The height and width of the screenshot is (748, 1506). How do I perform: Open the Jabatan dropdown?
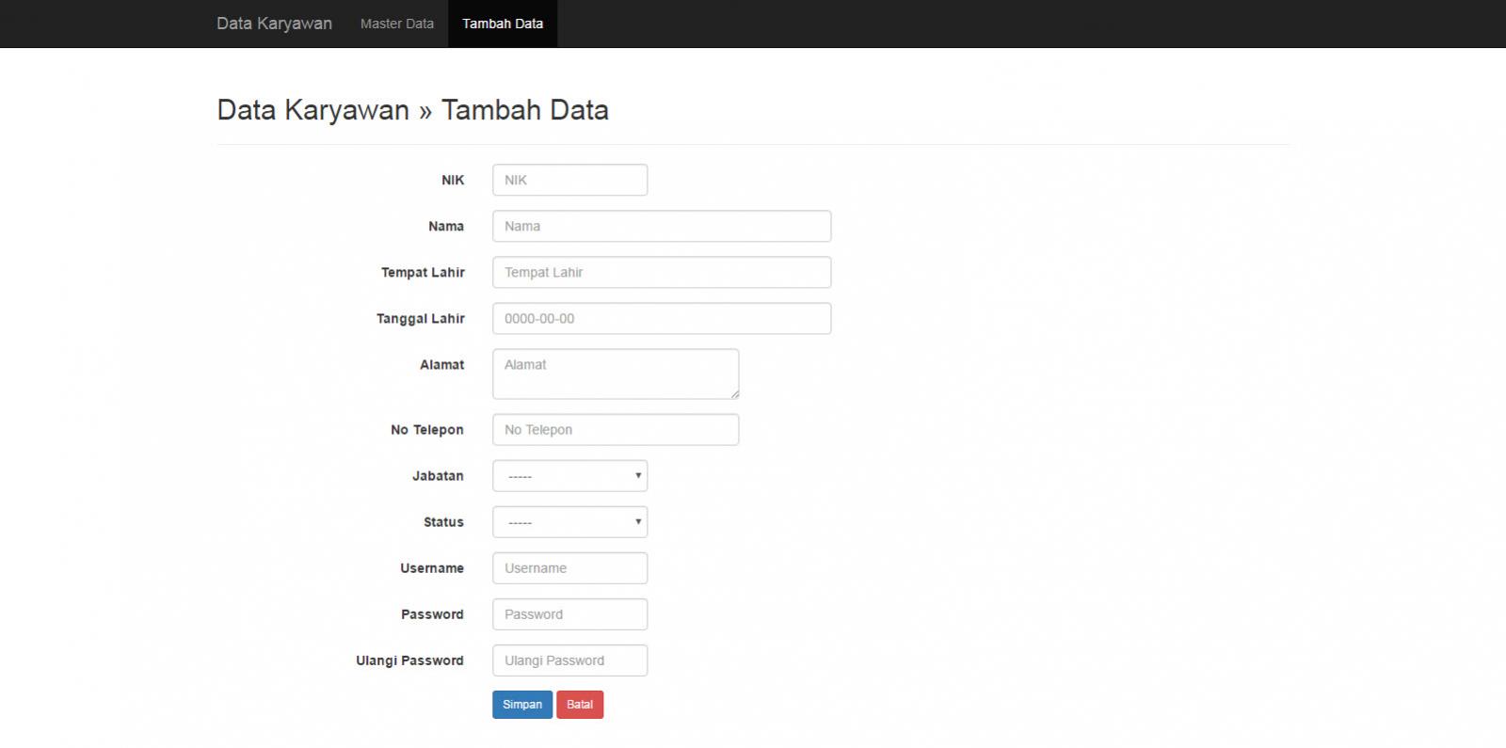point(569,475)
